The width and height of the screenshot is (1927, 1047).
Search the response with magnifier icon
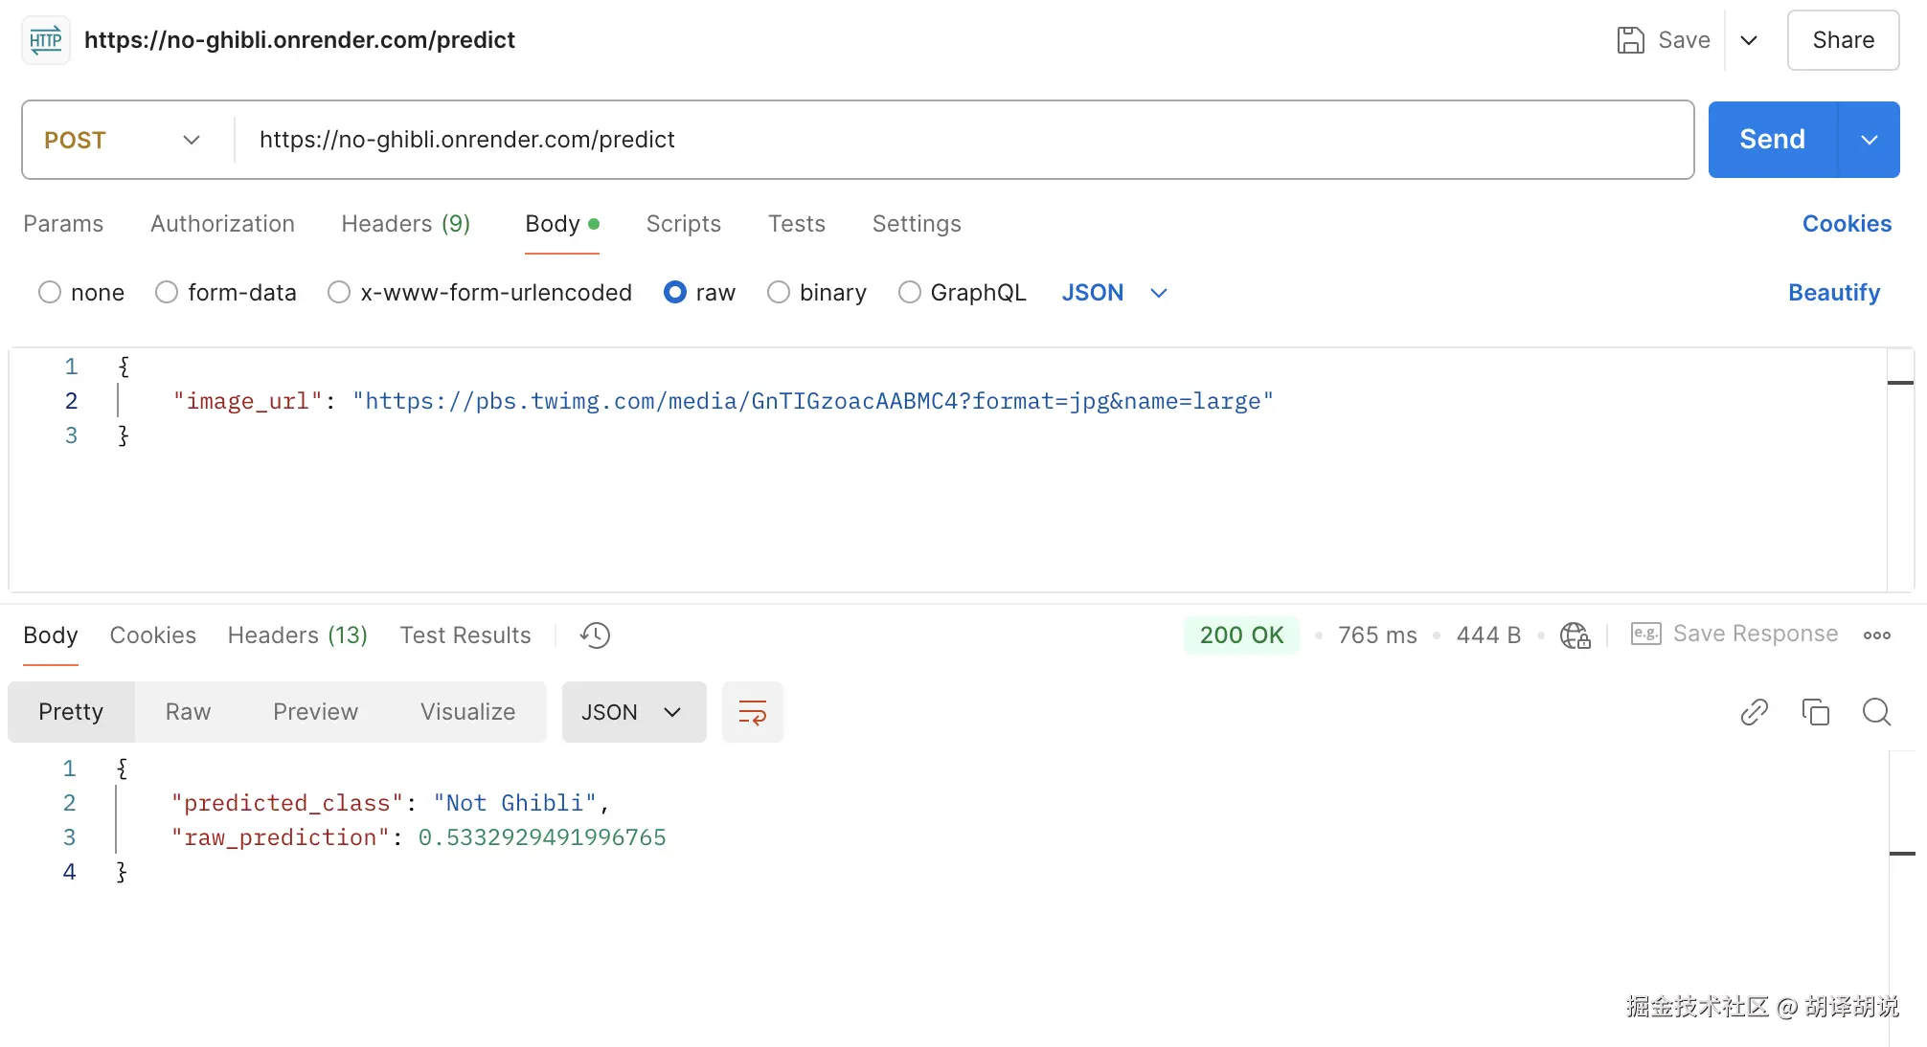pyautogui.click(x=1876, y=712)
